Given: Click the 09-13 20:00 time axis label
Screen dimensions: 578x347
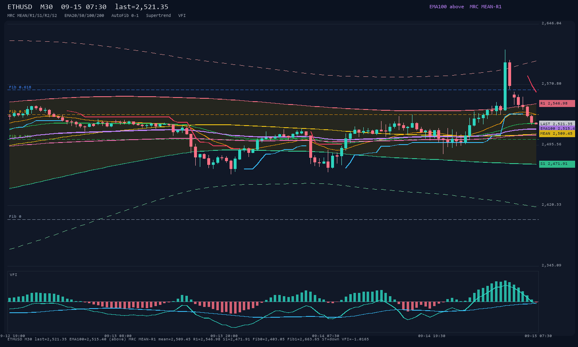Looking at the screenshot, I should pos(224,336).
